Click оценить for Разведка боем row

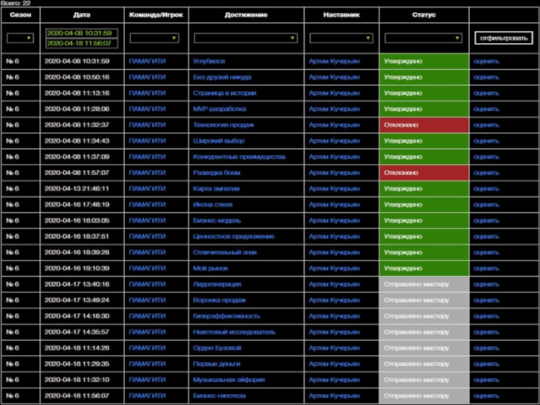[486, 173]
